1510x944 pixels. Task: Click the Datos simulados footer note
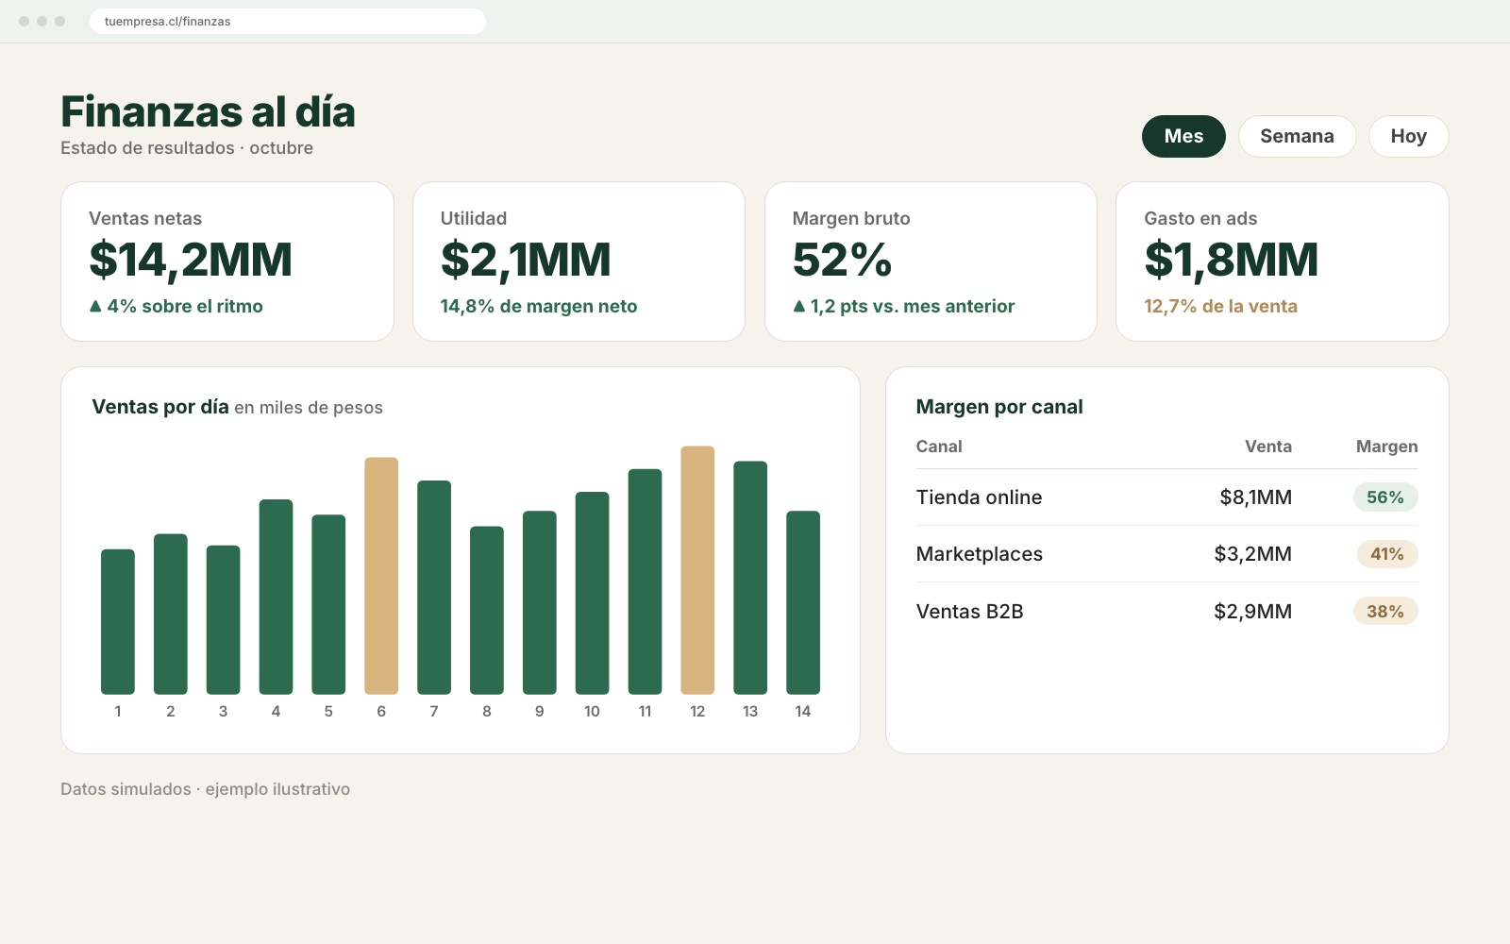tap(205, 789)
